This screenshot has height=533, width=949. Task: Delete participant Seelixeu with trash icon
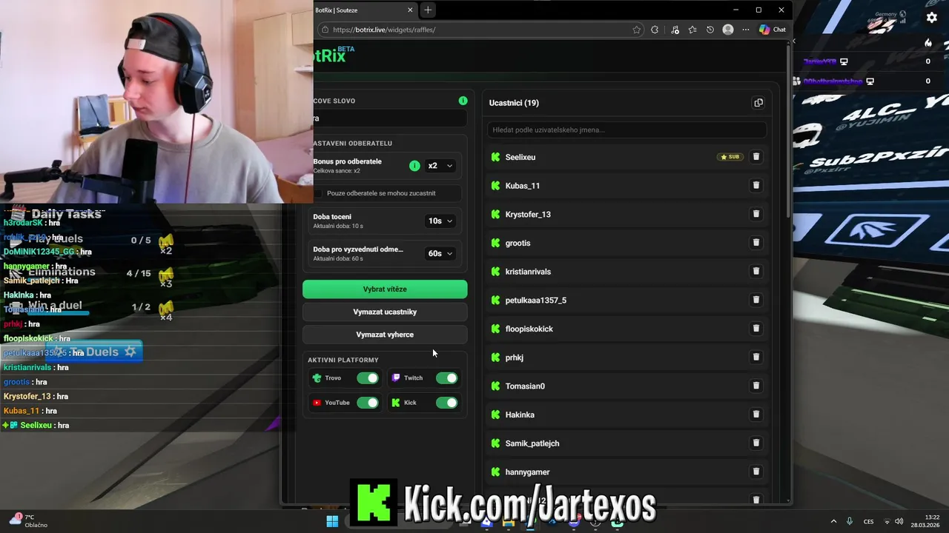756,157
